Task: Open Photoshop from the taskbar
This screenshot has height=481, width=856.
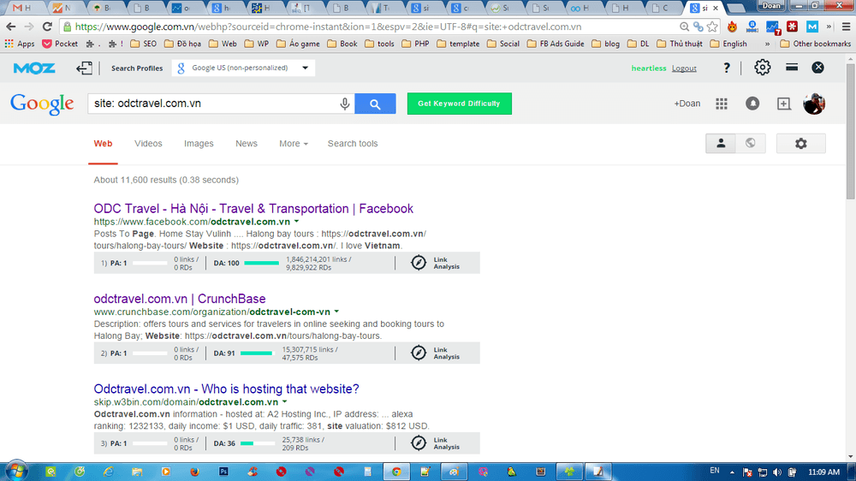Action: [223, 472]
